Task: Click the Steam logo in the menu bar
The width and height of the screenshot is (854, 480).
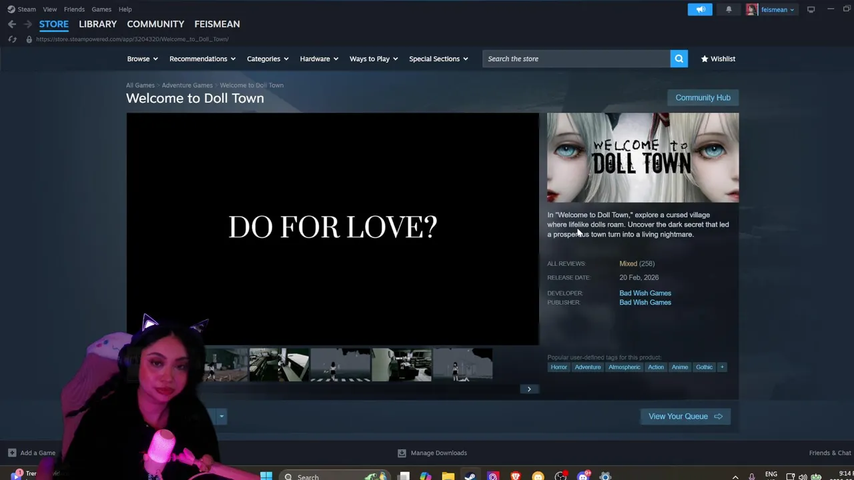Action: (x=11, y=9)
